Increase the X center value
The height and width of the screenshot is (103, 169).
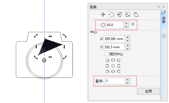click(128, 37)
